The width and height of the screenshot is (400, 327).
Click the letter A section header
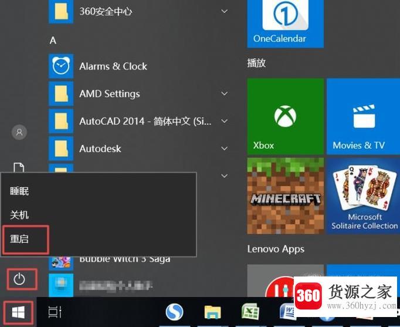click(53, 41)
